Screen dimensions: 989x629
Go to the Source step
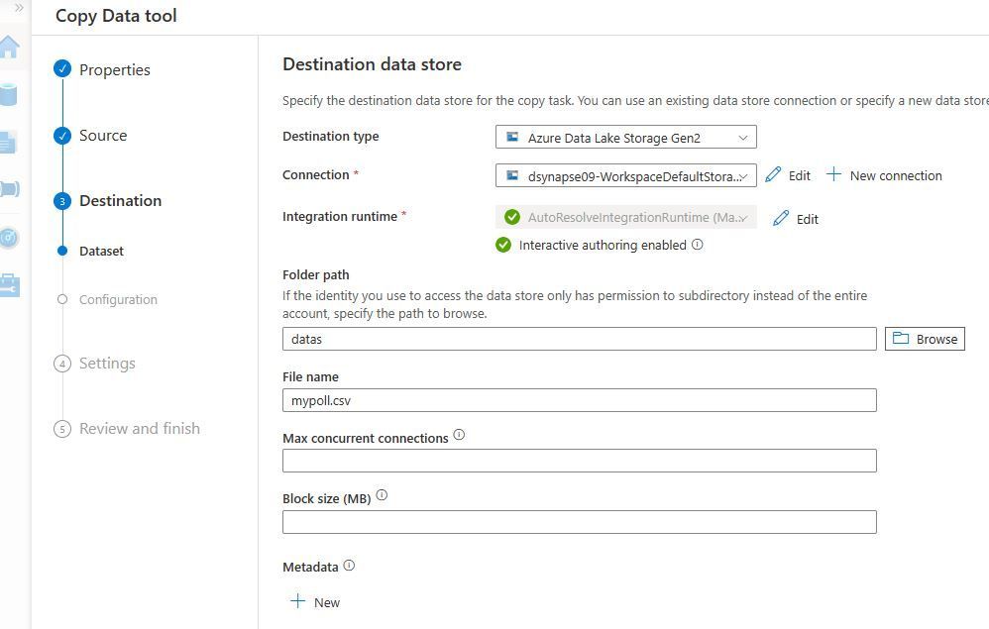click(102, 136)
